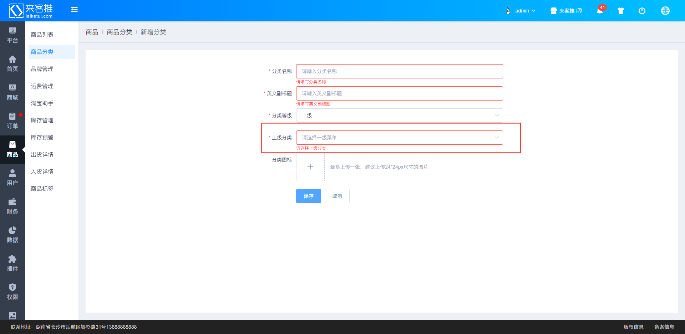Go to 首页 in sidebar
Viewport: 685px width, 334px height.
(x=12, y=64)
